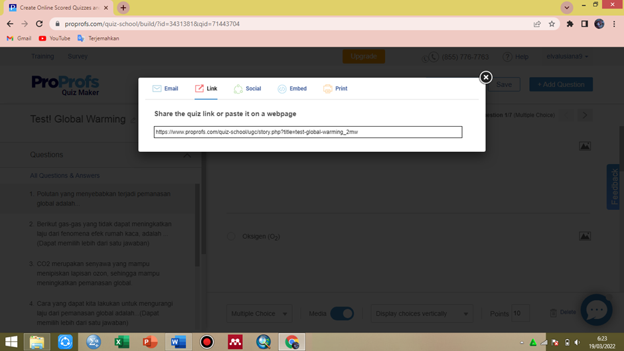Select the Link share tab
Screen dimensions: 624x351
pyautogui.click(x=206, y=88)
